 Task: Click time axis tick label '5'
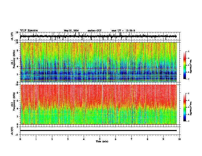(x=100, y=139)
